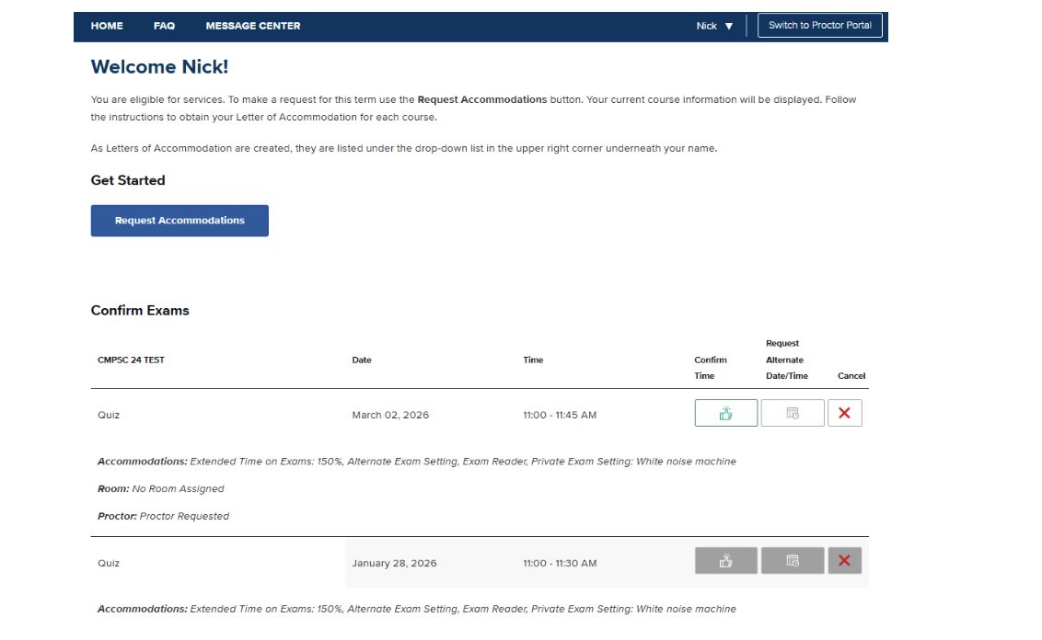Click the Cancel column header
The width and height of the screenshot is (1042, 640).
(x=851, y=375)
